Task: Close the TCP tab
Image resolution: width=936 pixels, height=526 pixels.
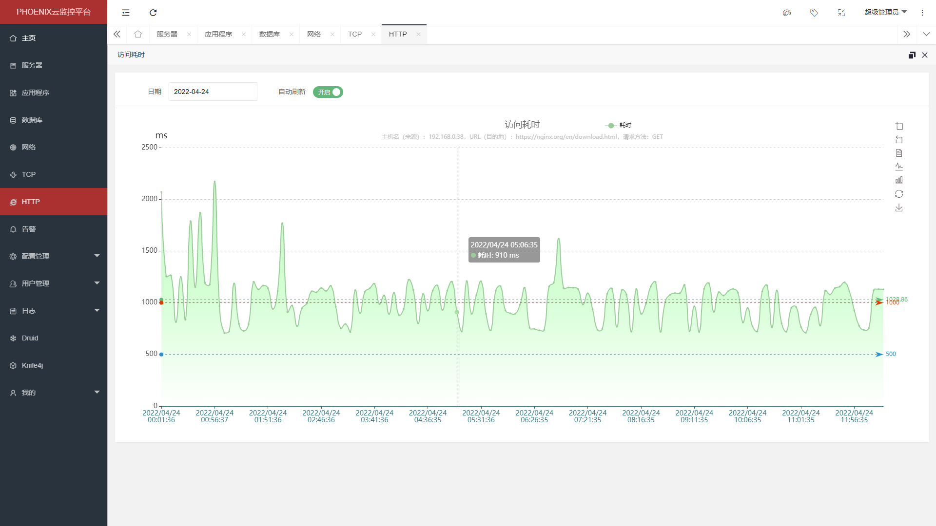Action: point(373,34)
